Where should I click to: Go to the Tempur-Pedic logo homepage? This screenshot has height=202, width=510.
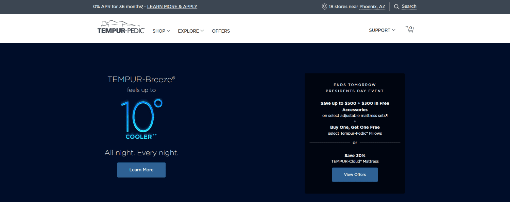pyautogui.click(x=121, y=27)
